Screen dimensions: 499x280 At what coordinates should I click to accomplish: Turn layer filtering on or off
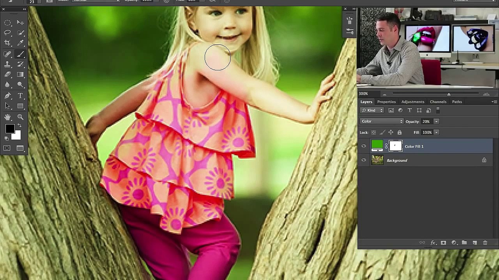point(438,110)
